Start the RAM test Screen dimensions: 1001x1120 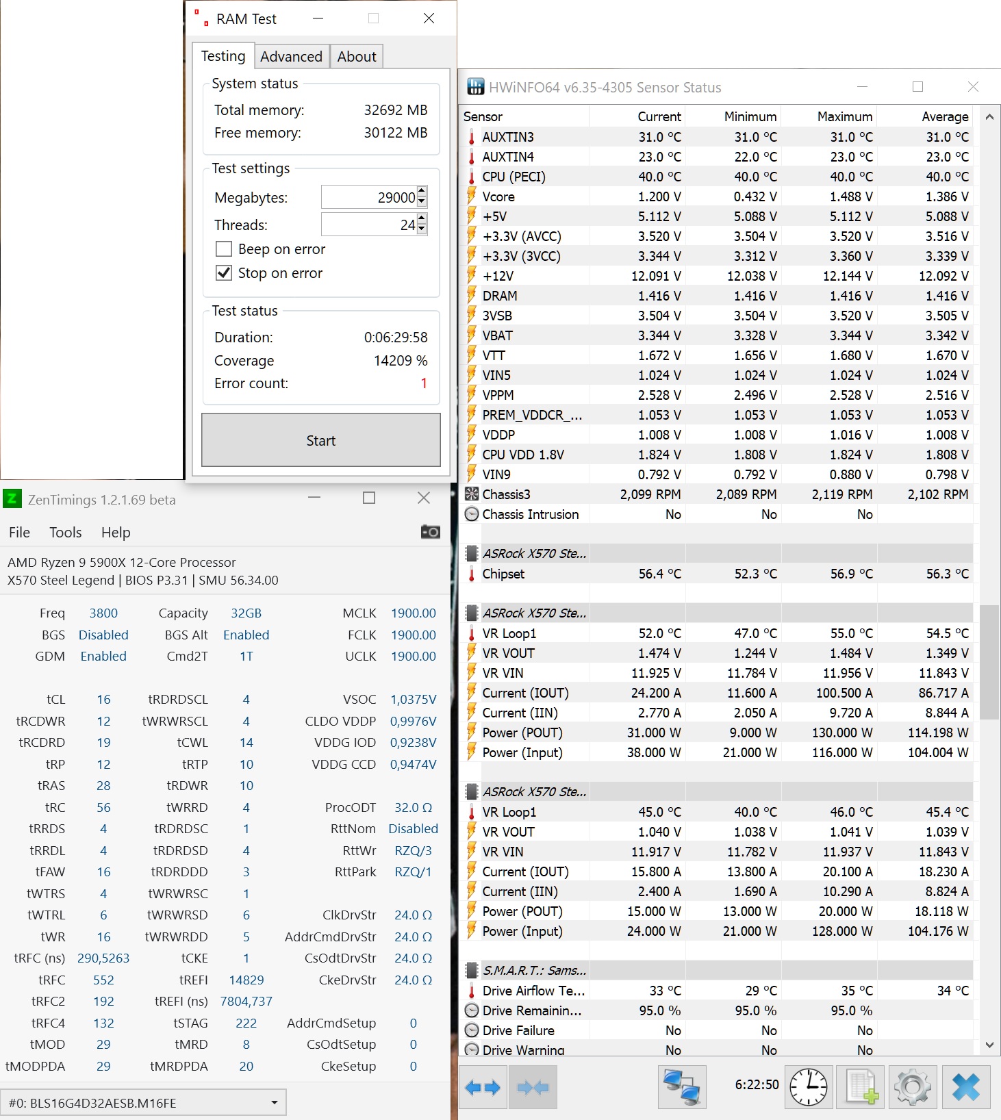pyautogui.click(x=321, y=440)
